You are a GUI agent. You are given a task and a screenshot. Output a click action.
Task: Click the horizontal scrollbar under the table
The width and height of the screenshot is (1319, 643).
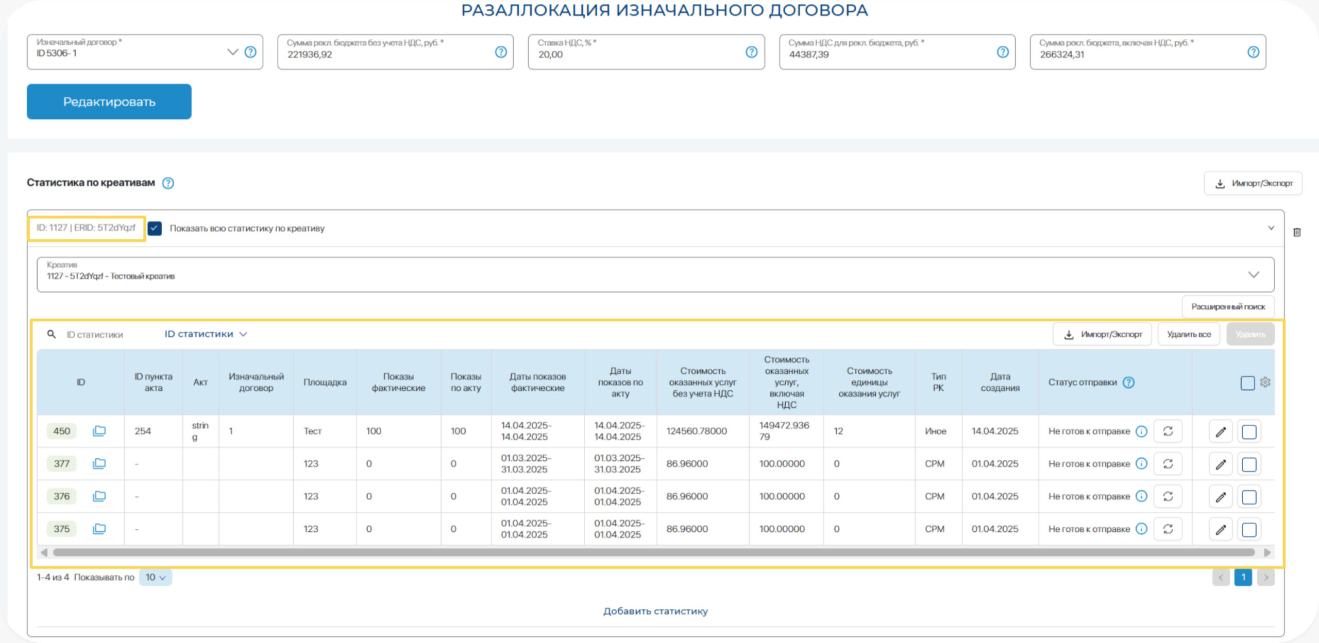coord(653,552)
